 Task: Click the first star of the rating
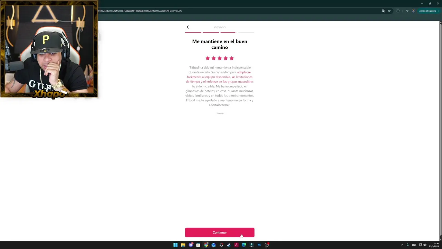[208, 58]
